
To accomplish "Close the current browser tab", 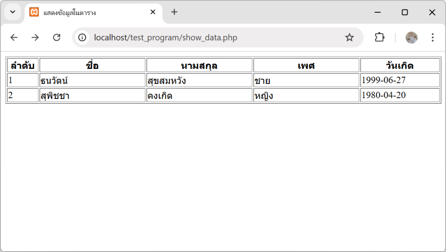I will pos(153,12).
